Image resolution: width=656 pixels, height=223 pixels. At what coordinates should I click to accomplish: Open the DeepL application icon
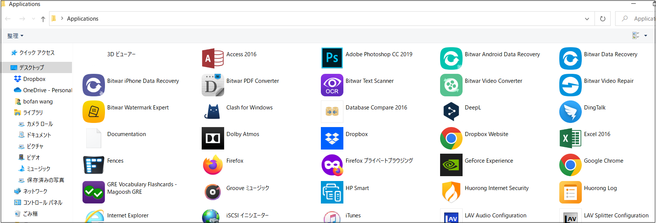(x=451, y=112)
